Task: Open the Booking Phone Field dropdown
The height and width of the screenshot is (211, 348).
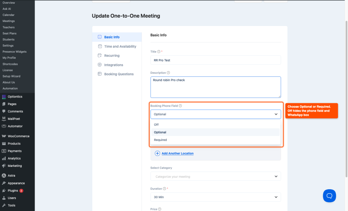Action: (x=215, y=114)
